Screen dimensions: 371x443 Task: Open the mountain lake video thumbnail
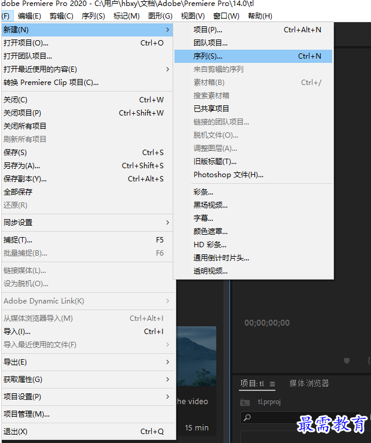click(x=196, y=357)
